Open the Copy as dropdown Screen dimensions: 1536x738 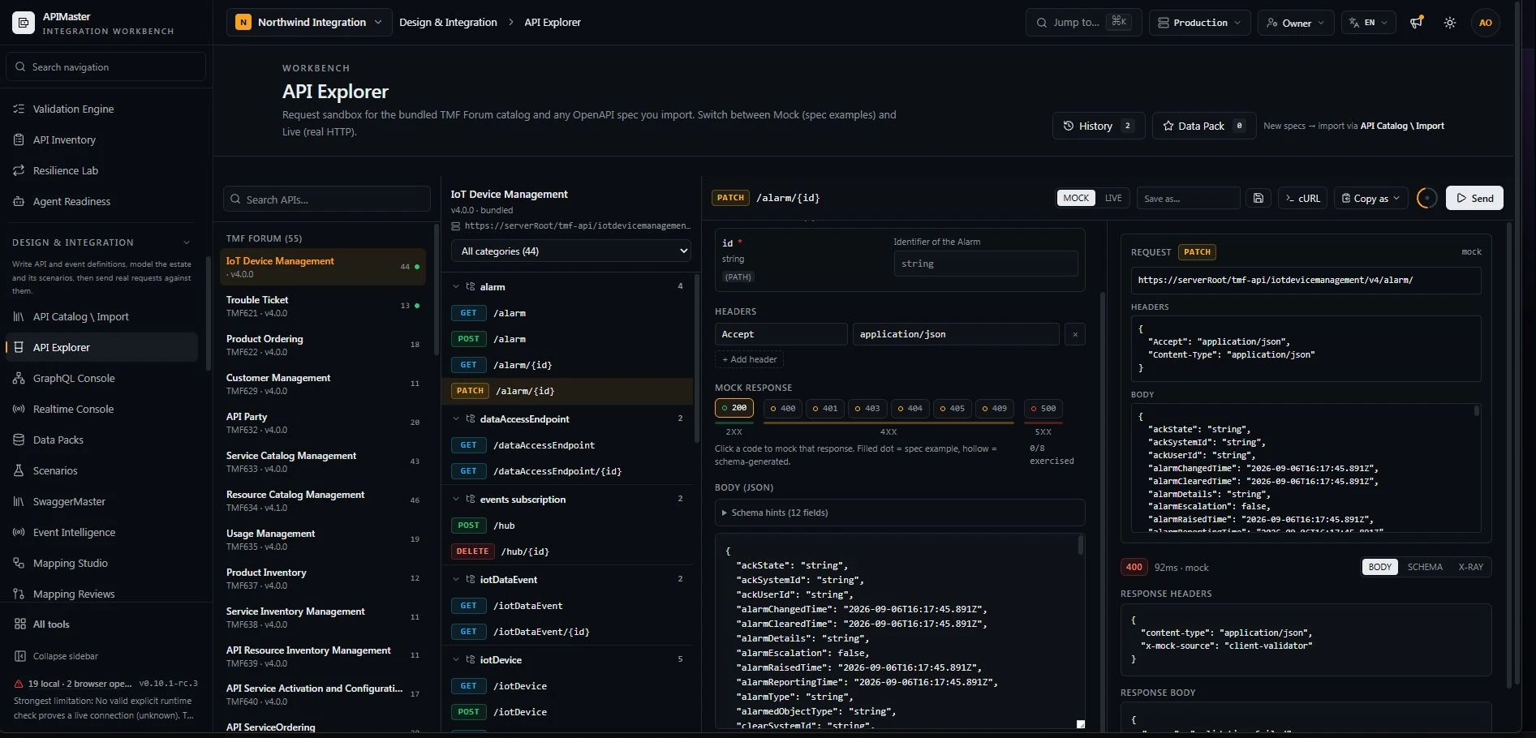[x=1370, y=198]
